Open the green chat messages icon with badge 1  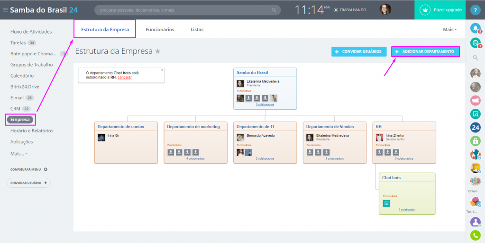[x=476, y=43]
